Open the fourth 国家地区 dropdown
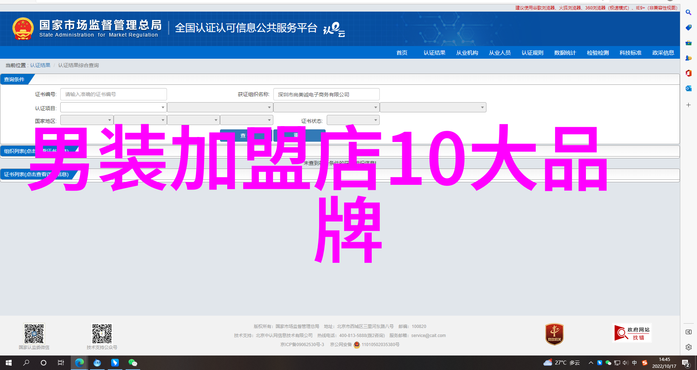Viewport: 697px width, 370px height. (x=246, y=120)
